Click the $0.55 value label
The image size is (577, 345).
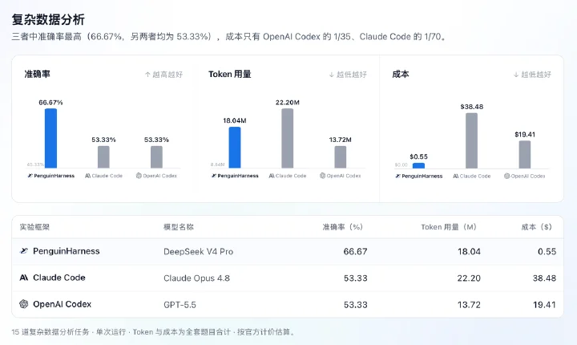click(x=419, y=156)
